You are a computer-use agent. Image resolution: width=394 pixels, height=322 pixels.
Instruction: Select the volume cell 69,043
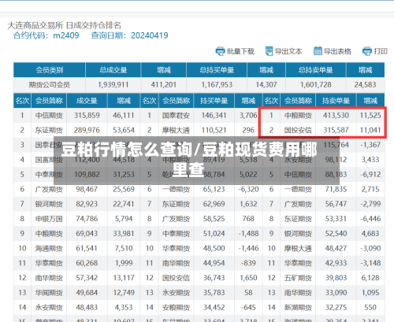[x=87, y=233]
